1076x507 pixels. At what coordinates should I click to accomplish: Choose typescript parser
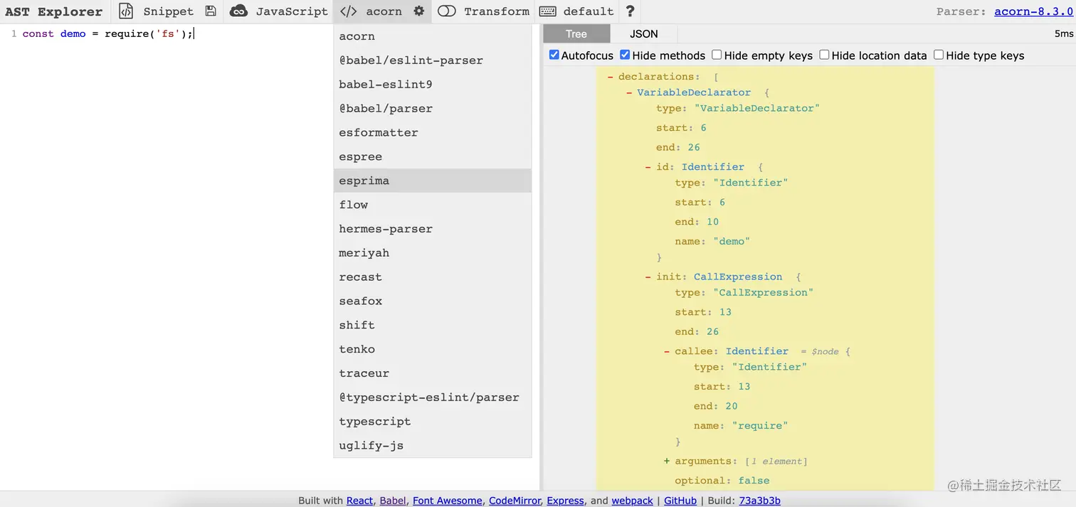point(433,422)
